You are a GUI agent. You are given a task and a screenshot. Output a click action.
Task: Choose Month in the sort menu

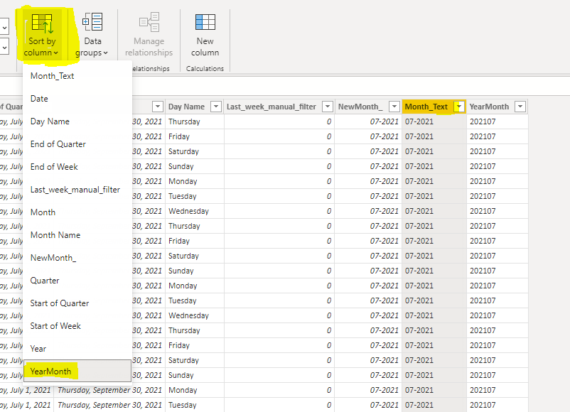(x=77, y=212)
